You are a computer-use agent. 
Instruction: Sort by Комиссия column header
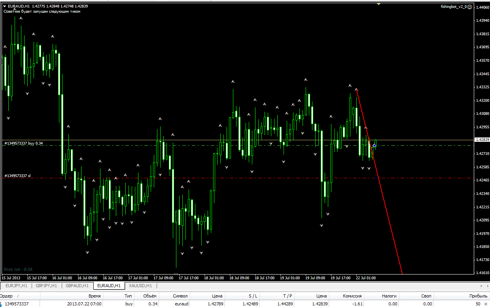click(346, 296)
